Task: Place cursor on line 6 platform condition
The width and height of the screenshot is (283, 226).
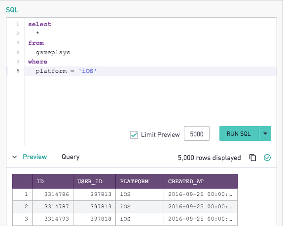Action: [66, 71]
